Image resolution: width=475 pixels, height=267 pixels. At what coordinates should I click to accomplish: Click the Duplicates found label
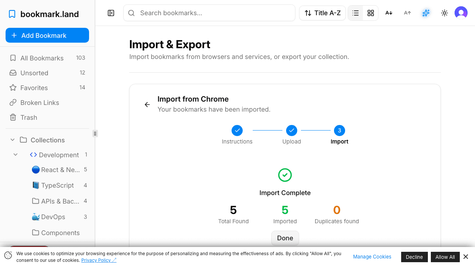point(337,221)
